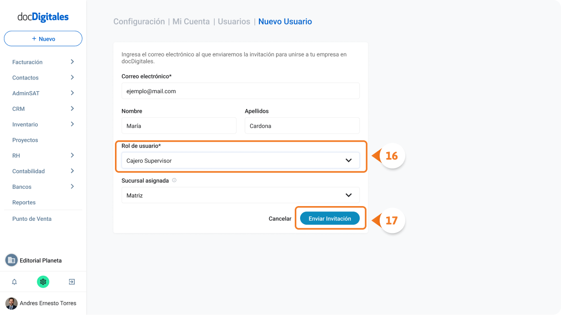Image resolution: width=561 pixels, height=315 pixels.
Task: Open the Sucursal asignada Matriz dropdown
Action: click(240, 195)
